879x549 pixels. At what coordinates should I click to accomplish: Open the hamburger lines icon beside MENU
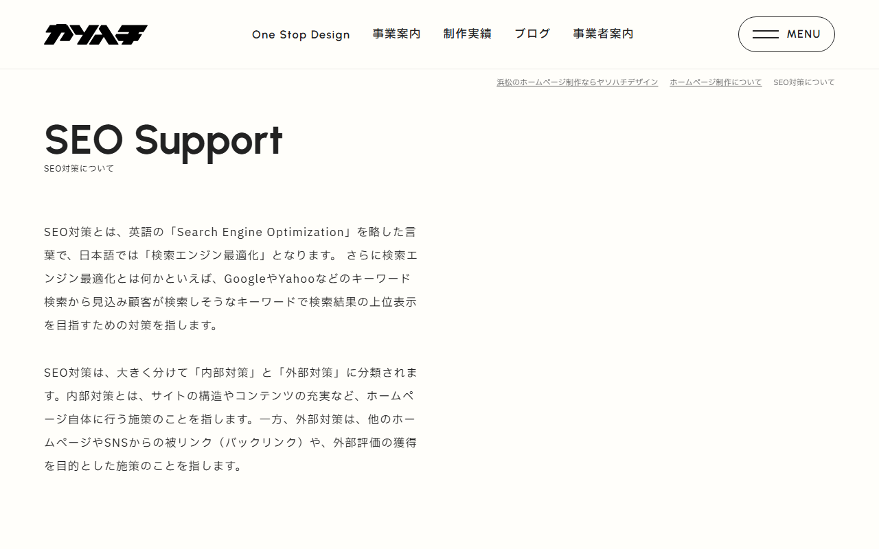765,34
